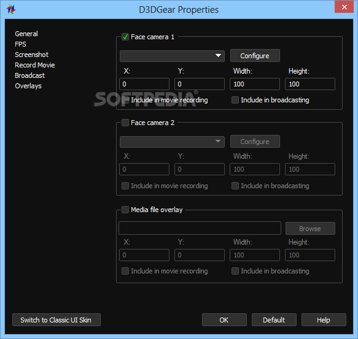Click the Browse button for media file
This screenshot has width=358, height=339.
[310, 229]
